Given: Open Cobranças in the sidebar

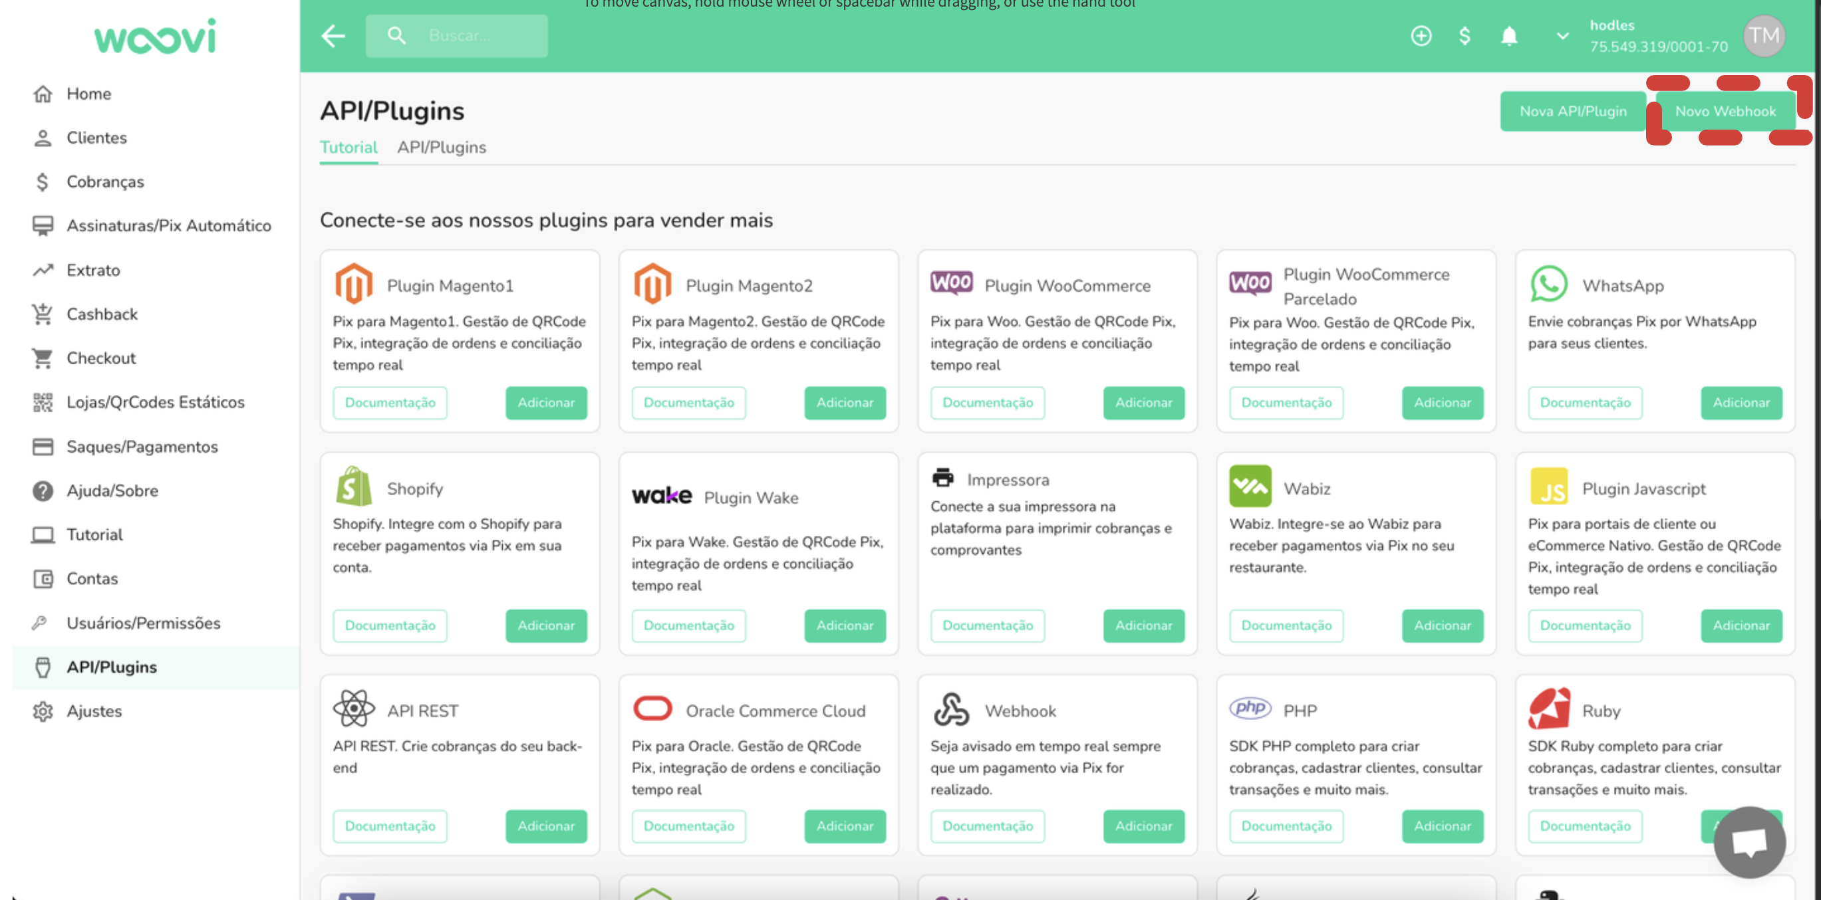Looking at the screenshot, I should click(104, 181).
